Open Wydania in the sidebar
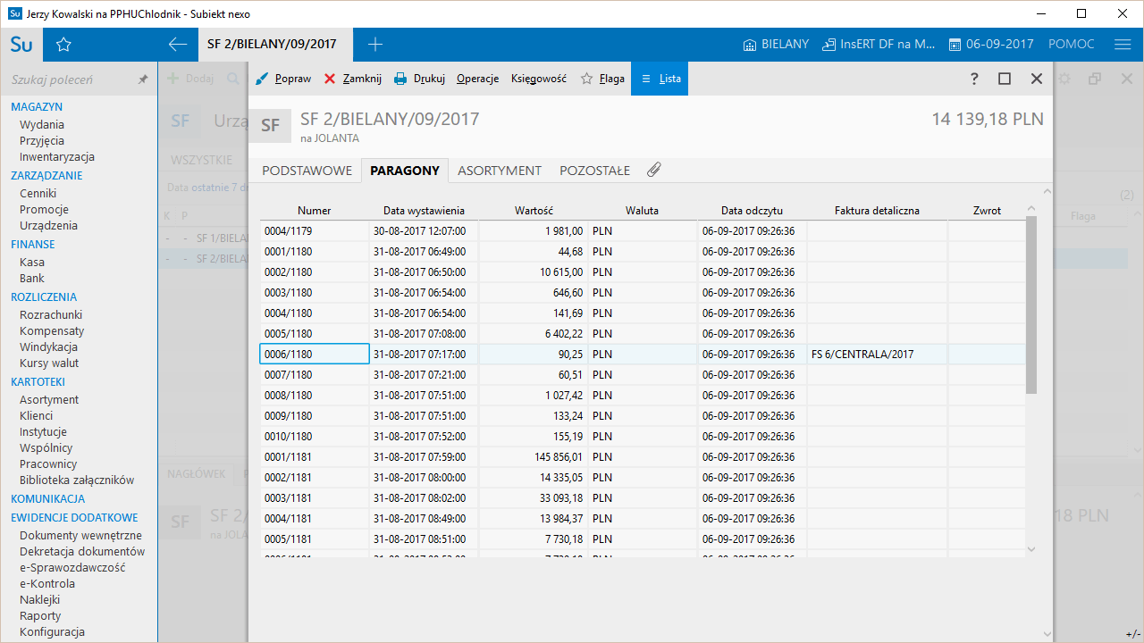 click(x=42, y=125)
